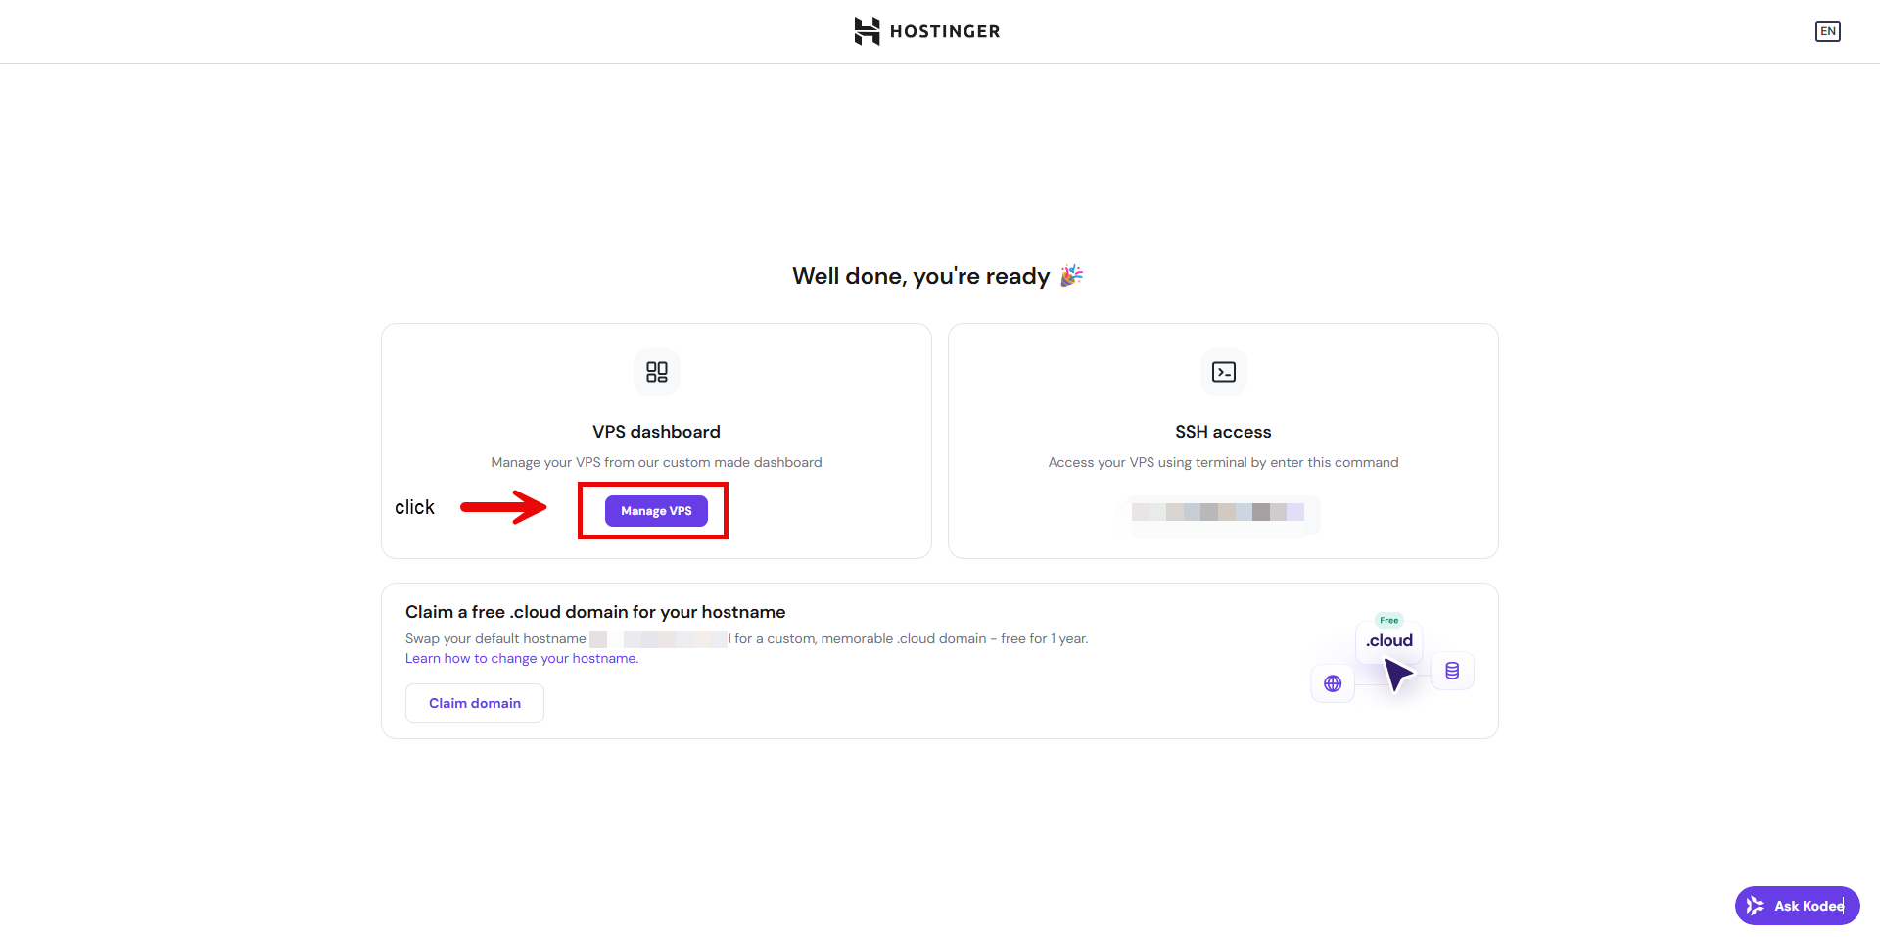
Task: Click the Manage VPS button
Action: 656,511
